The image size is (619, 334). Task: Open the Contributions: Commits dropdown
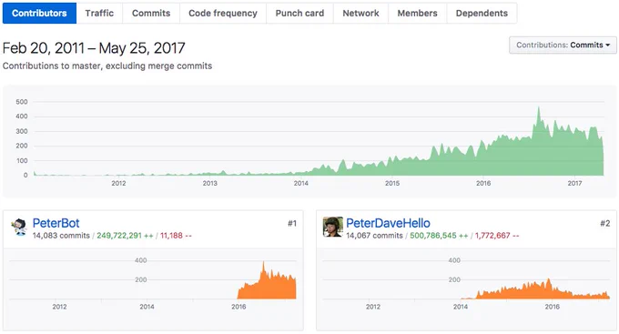click(x=563, y=45)
